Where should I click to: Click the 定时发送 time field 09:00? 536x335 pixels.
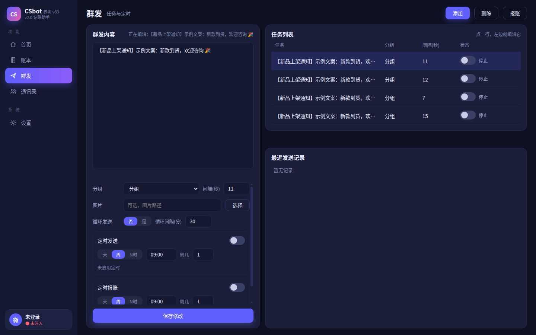[161, 255]
